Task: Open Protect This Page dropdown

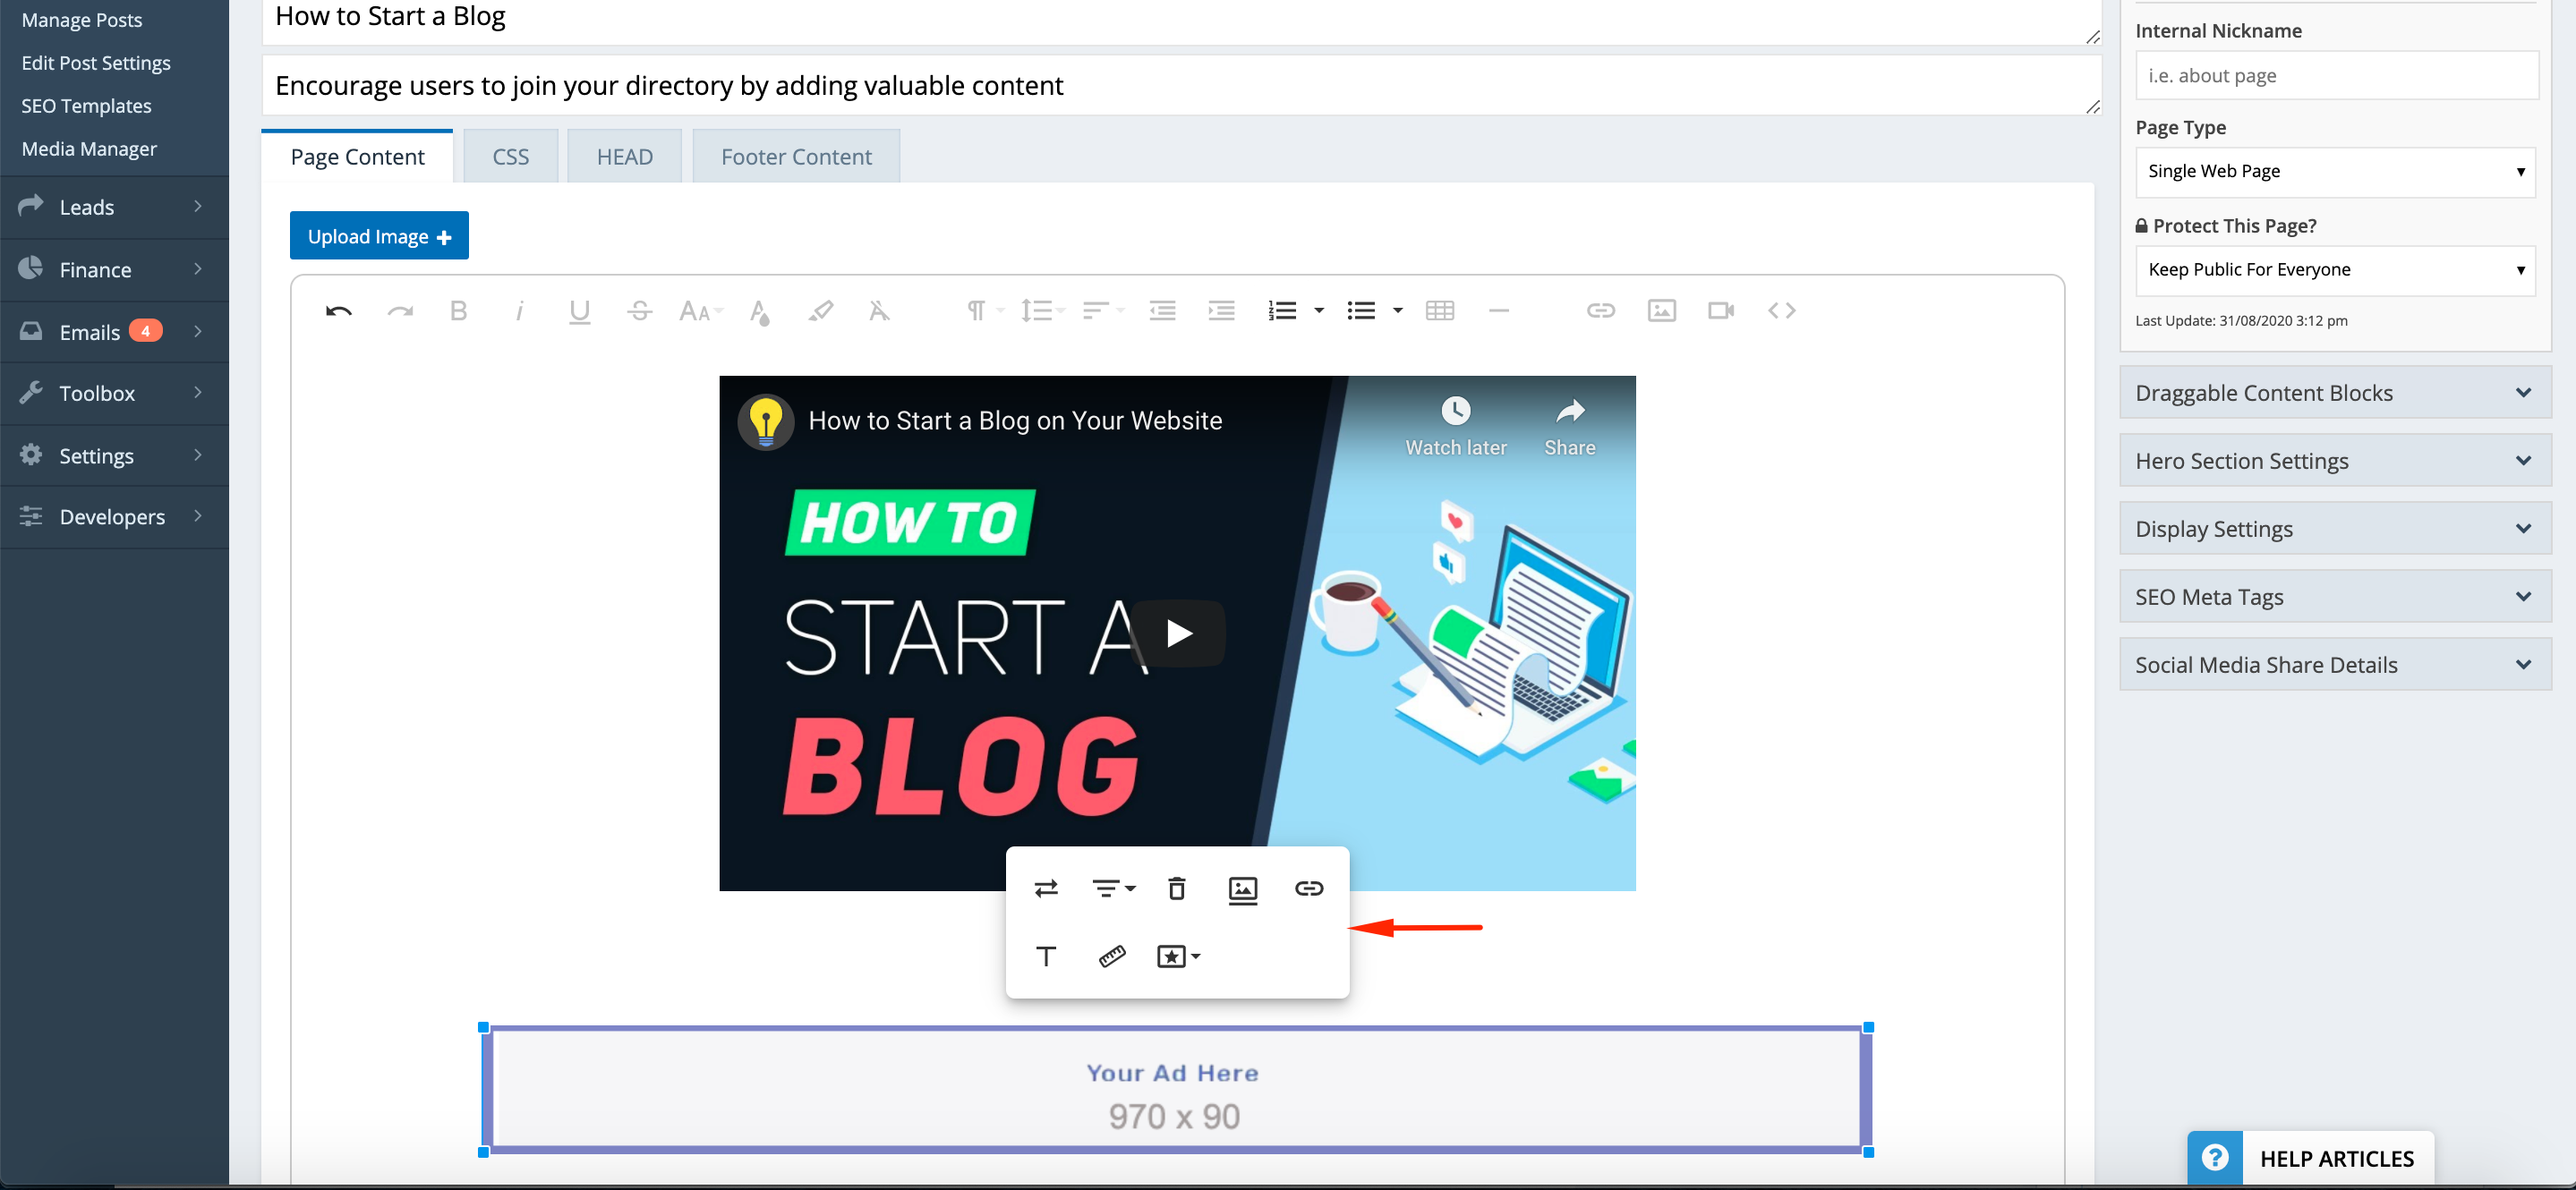Action: click(x=2334, y=269)
